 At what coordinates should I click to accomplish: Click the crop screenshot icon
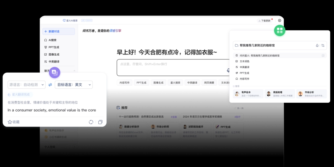pyautogui.click(x=323, y=45)
